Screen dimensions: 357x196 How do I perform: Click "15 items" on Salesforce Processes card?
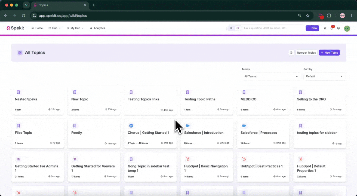pos(245,143)
